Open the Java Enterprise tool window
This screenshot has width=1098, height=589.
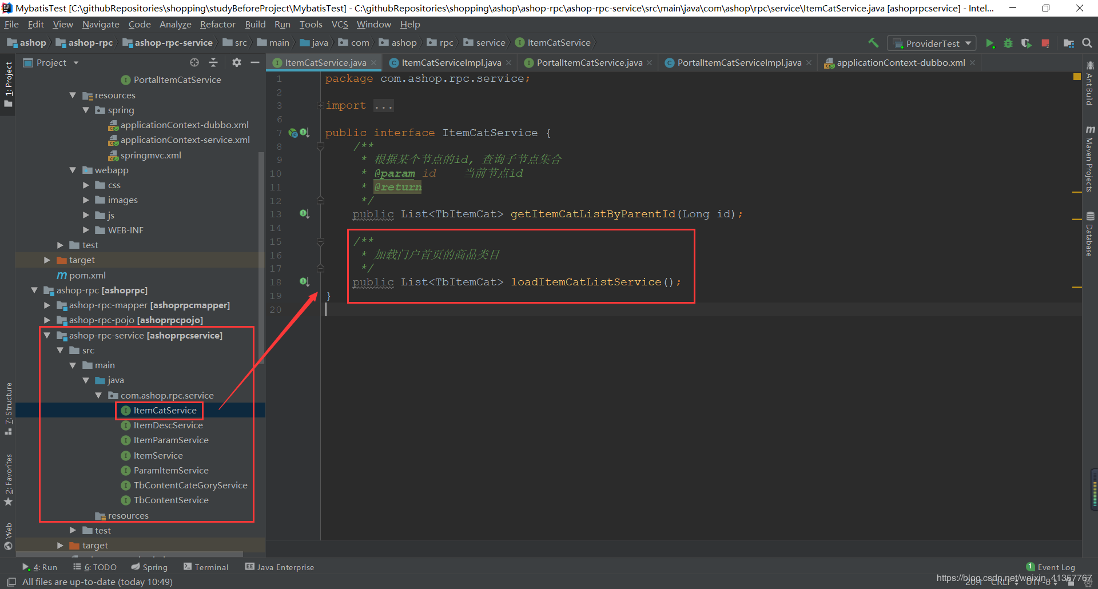click(280, 567)
